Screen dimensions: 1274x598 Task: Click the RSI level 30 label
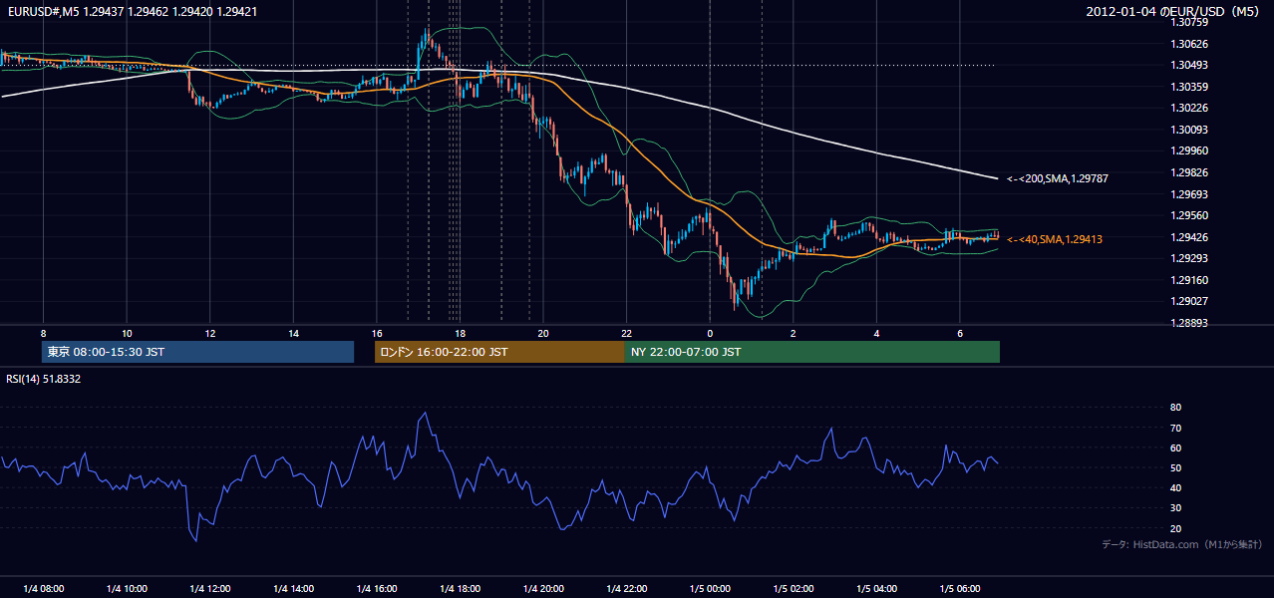click(x=1175, y=508)
